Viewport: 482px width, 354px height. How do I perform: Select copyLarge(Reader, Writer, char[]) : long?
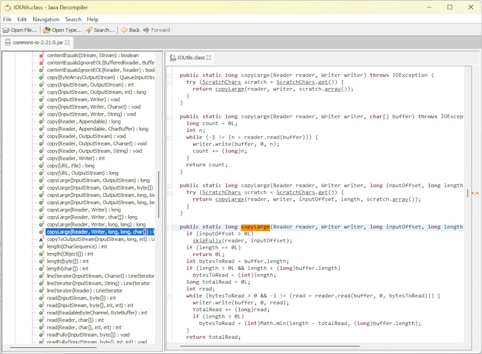92,217
